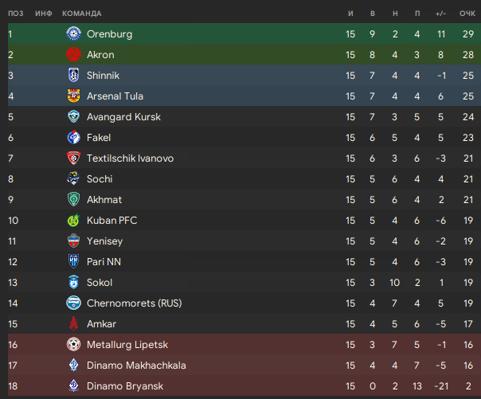The width and height of the screenshot is (481, 399).
Task: Sort by the +/- goal difference header
Action: 441,14
